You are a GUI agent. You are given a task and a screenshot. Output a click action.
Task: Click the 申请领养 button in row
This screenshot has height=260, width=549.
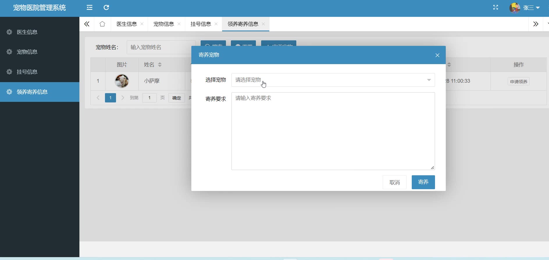tap(518, 82)
